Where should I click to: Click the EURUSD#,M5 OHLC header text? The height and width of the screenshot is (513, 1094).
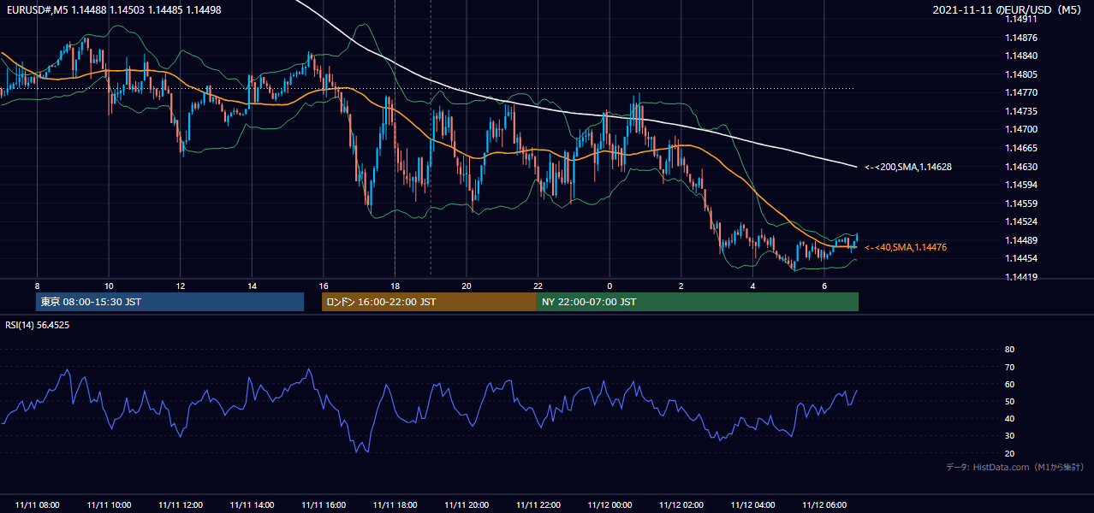coord(114,9)
